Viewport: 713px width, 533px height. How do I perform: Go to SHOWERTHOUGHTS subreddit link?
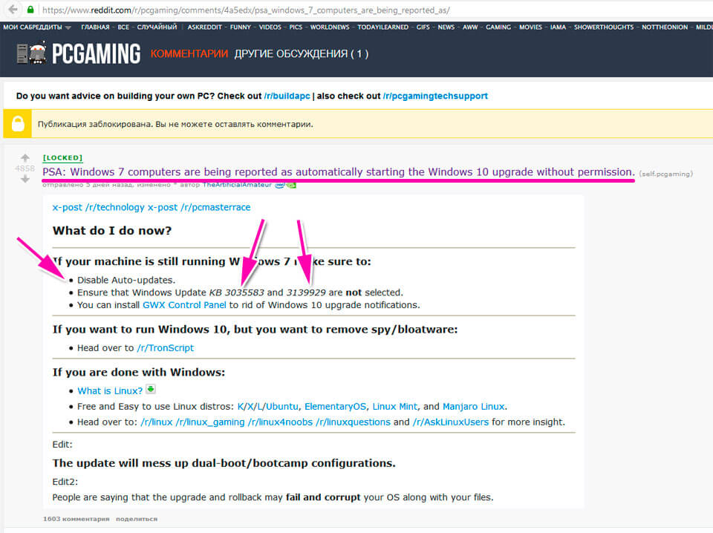pyautogui.click(x=604, y=27)
